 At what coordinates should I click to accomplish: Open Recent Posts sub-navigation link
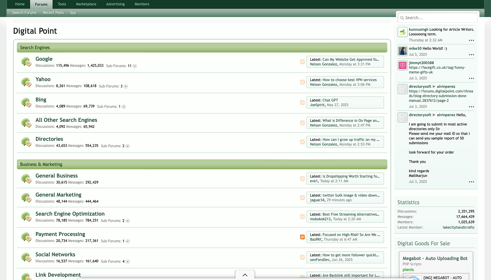click(53, 13)
